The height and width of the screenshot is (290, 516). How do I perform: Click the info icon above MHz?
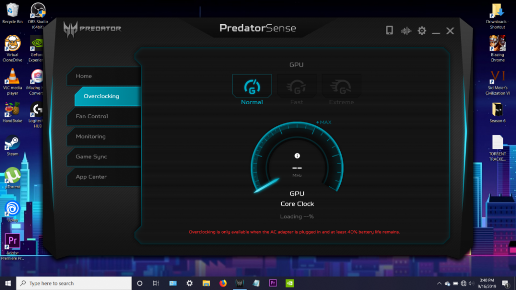pyautogui.click(x=297, y=156)
